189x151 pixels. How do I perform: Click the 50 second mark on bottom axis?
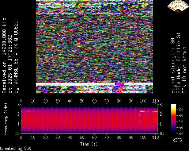click(x=82, y=138)
